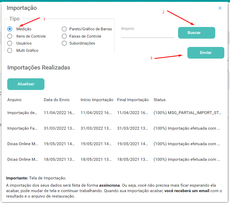Select the Multi Gráfico option
Viewport: 230px width, 203px height.
[10, 51]
